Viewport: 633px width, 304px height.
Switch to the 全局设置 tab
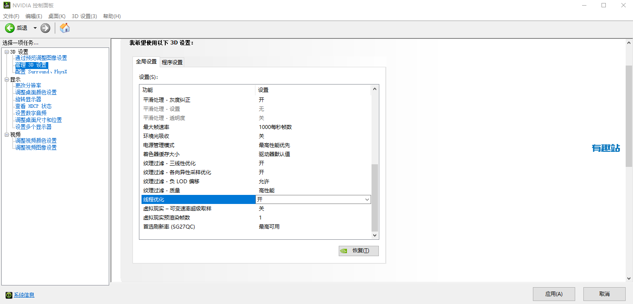pos(146,62)
